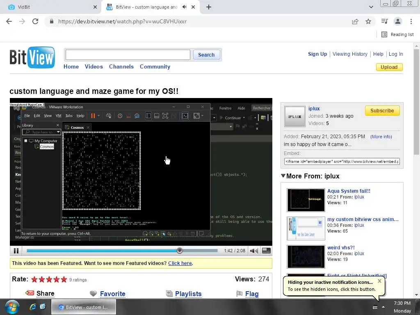Click the Share envelope icon
420x315 pixels.
pos(30,293)
